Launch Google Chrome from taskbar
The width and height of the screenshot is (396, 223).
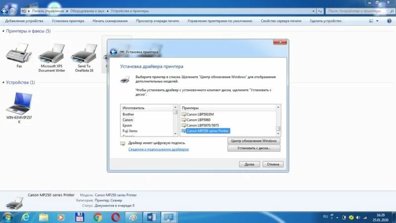[x=98, y=217]
